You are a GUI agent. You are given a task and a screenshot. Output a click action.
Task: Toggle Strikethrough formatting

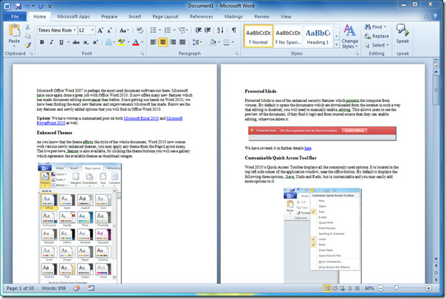click(76, 42)
